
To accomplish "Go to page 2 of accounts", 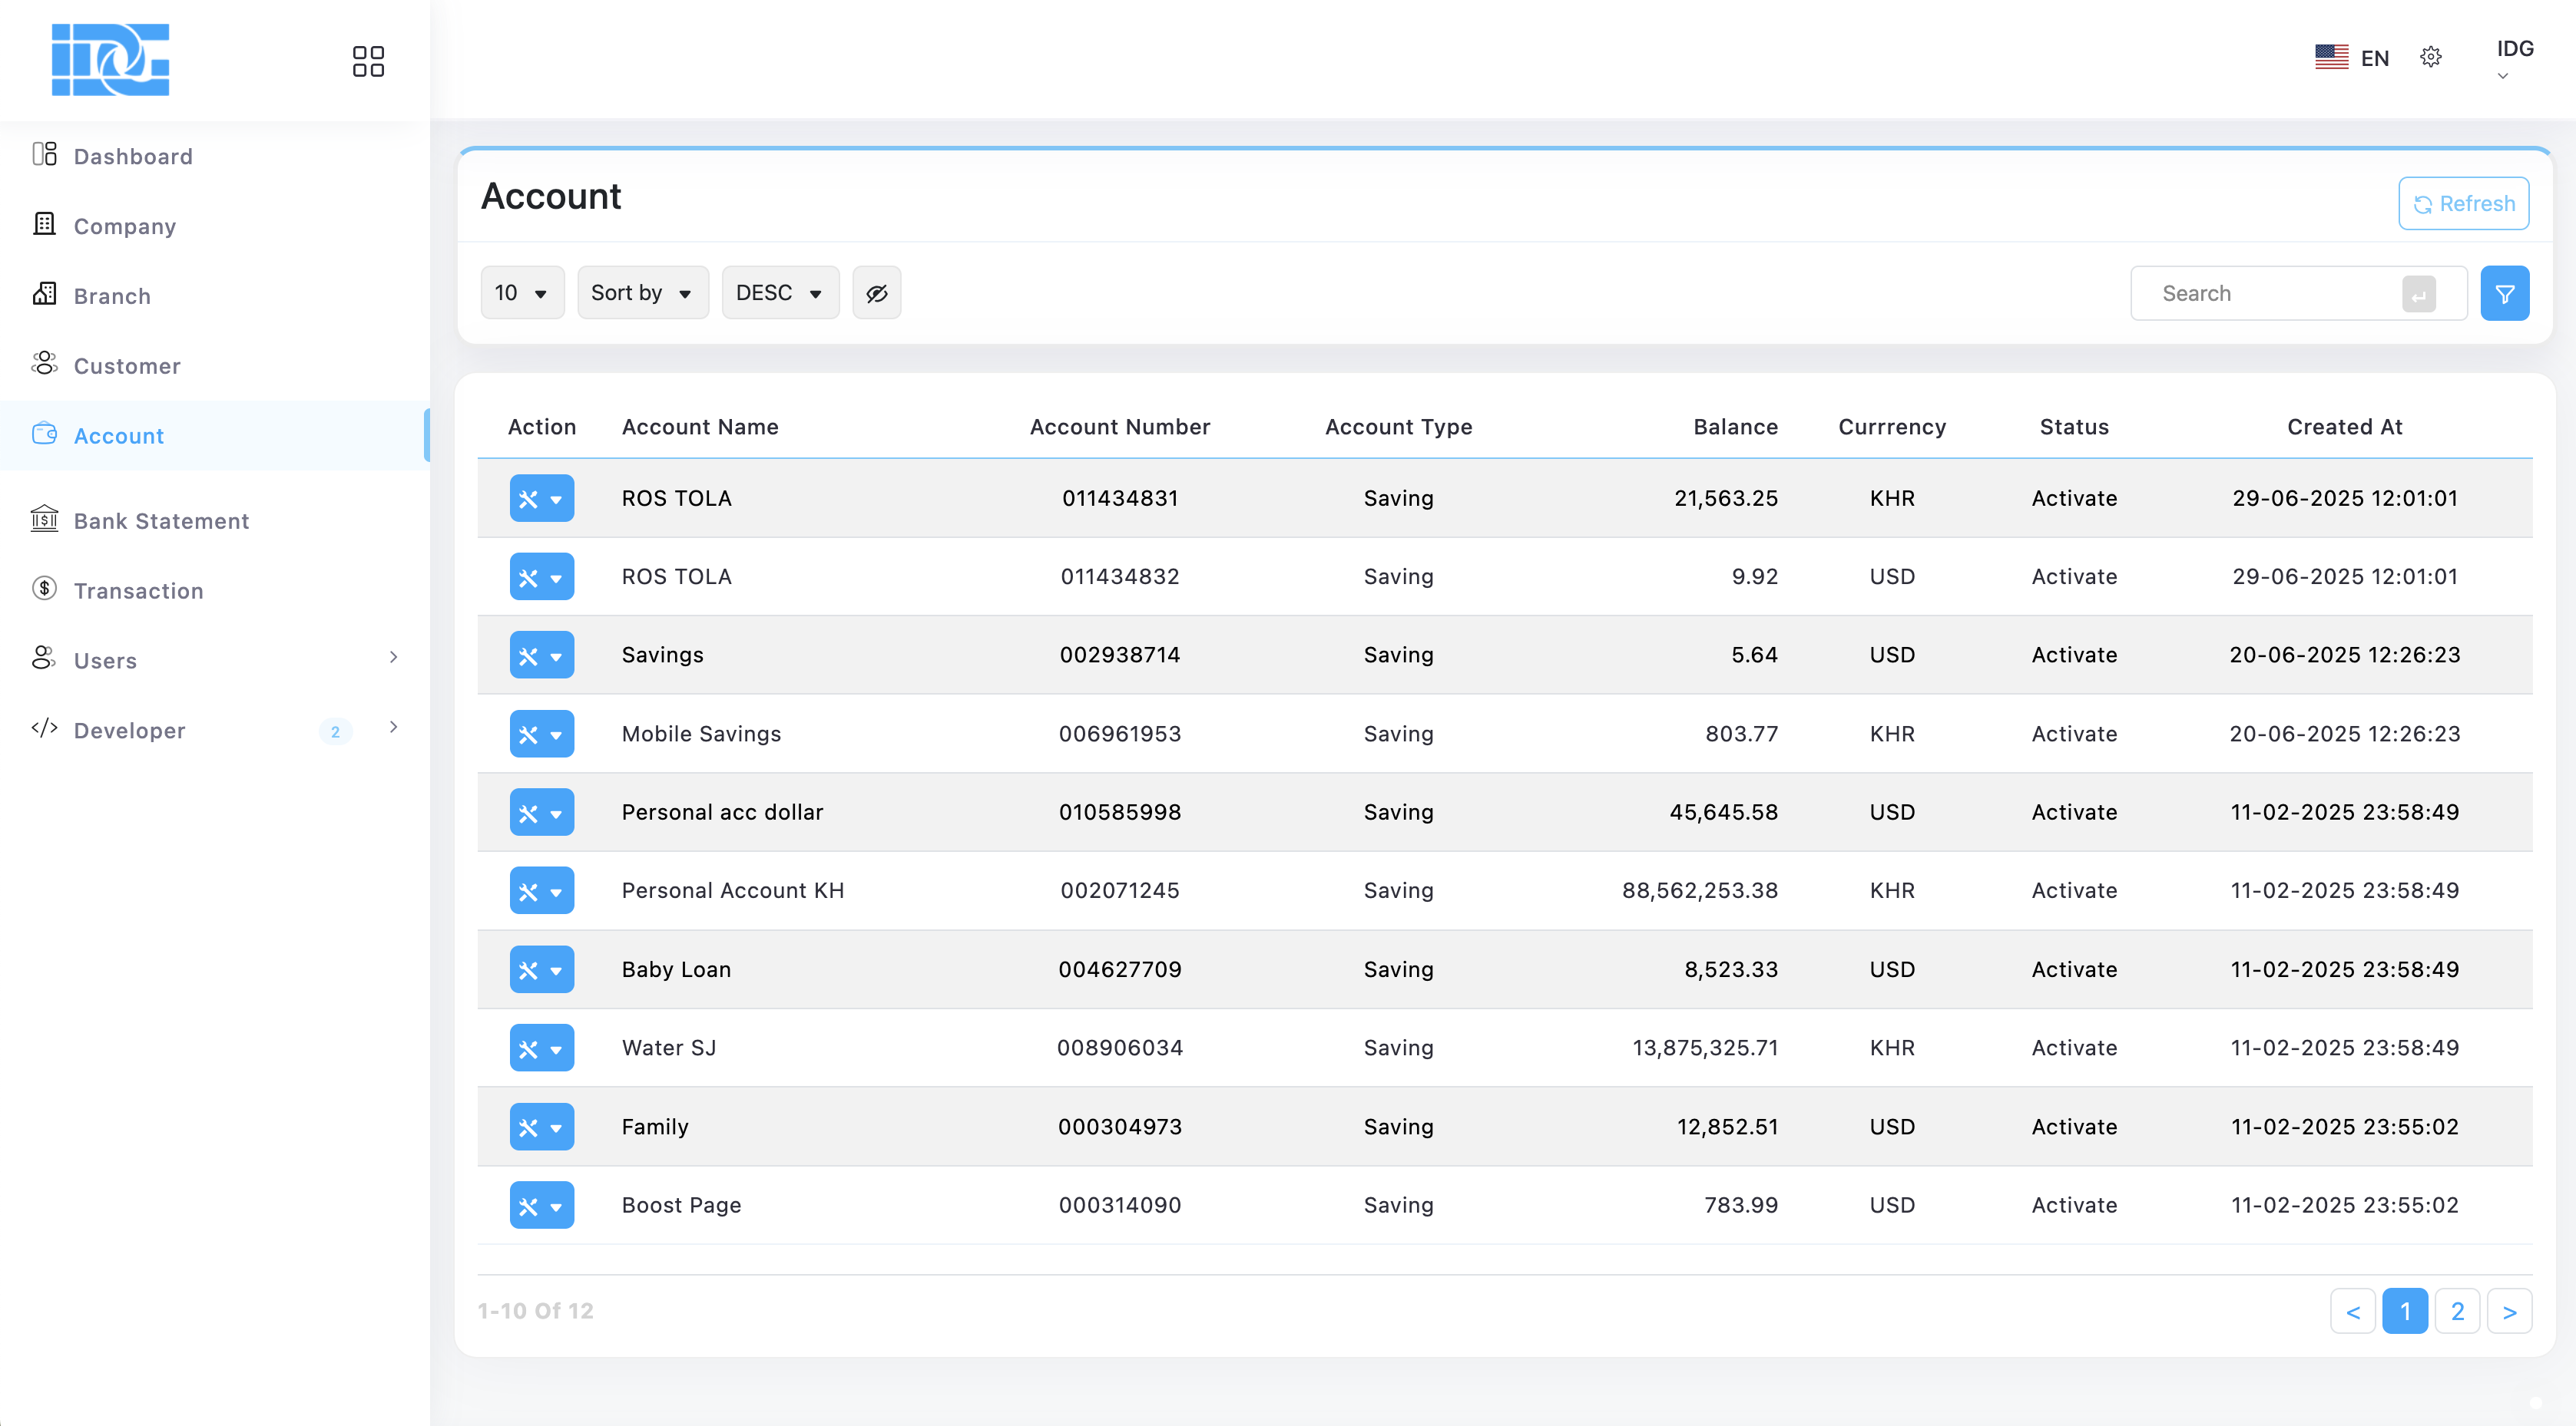I will coord(2457,1311).
